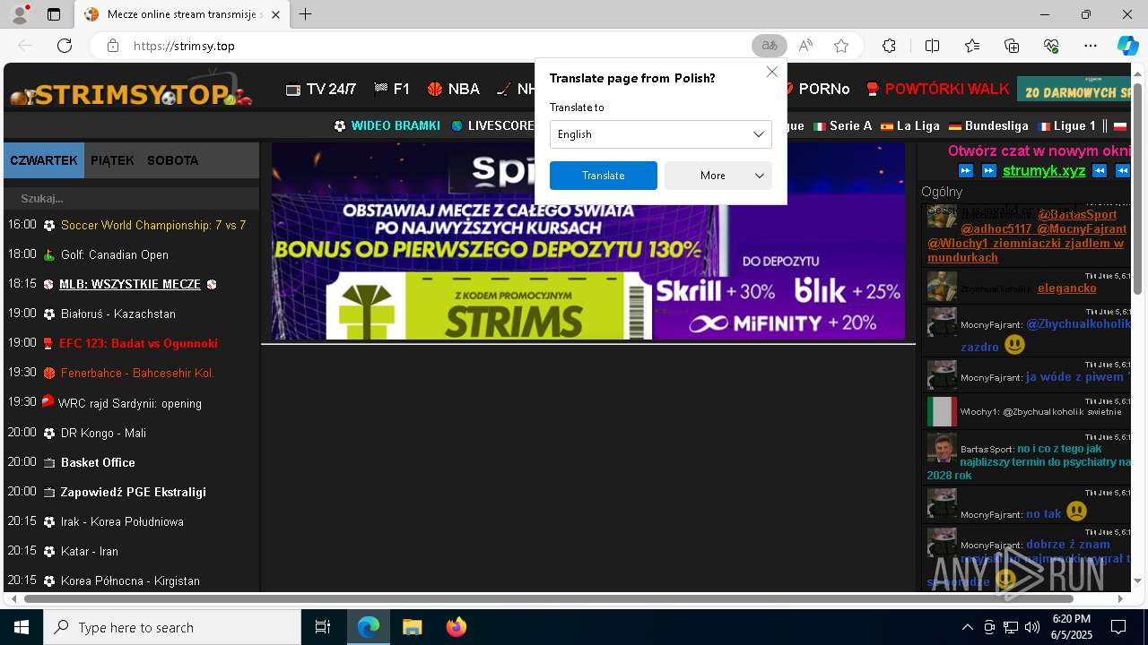Add page to favorites star icon
1148x645 pixels.
[x=841, y=46]
